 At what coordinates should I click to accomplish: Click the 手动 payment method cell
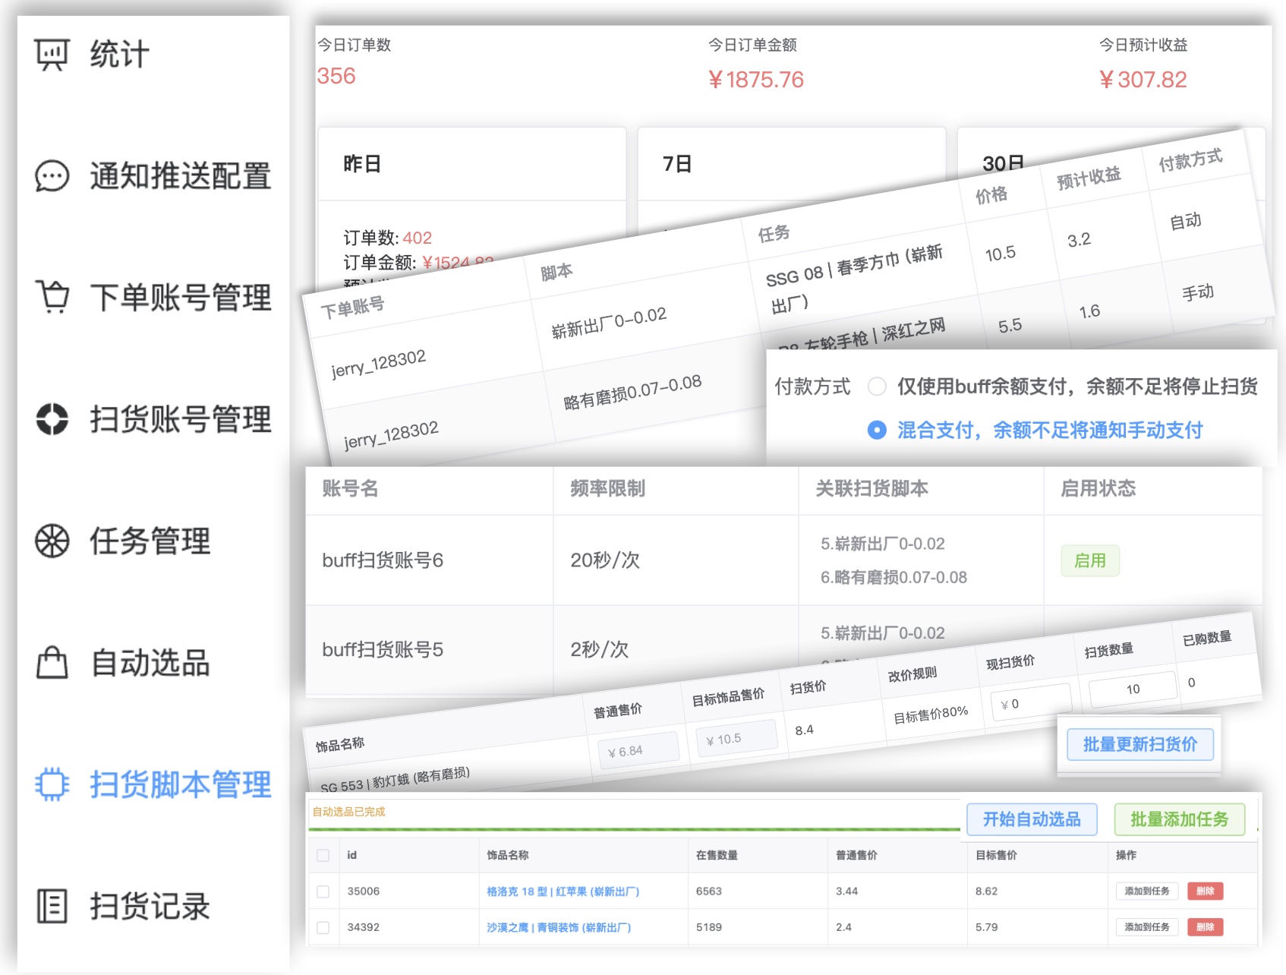pyautogui.click(x=1198, y=292)
